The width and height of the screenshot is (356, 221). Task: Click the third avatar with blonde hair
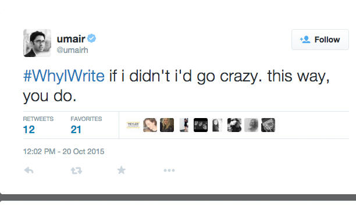167,125
